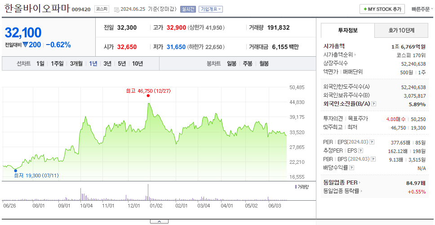
Task: Click the 코스피 market badge
Action: coord(102,9)
